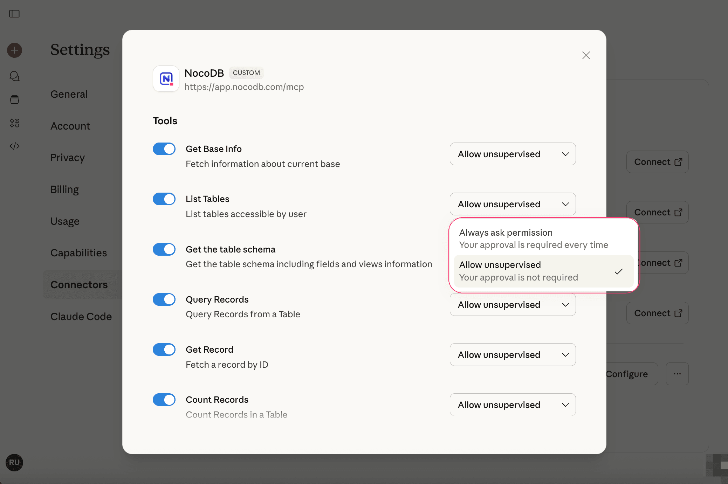Open the projects stack icon

(x=14, y=99)
